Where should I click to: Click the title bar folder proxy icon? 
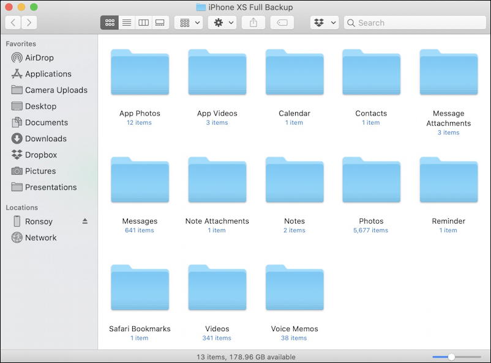[201, 7]
